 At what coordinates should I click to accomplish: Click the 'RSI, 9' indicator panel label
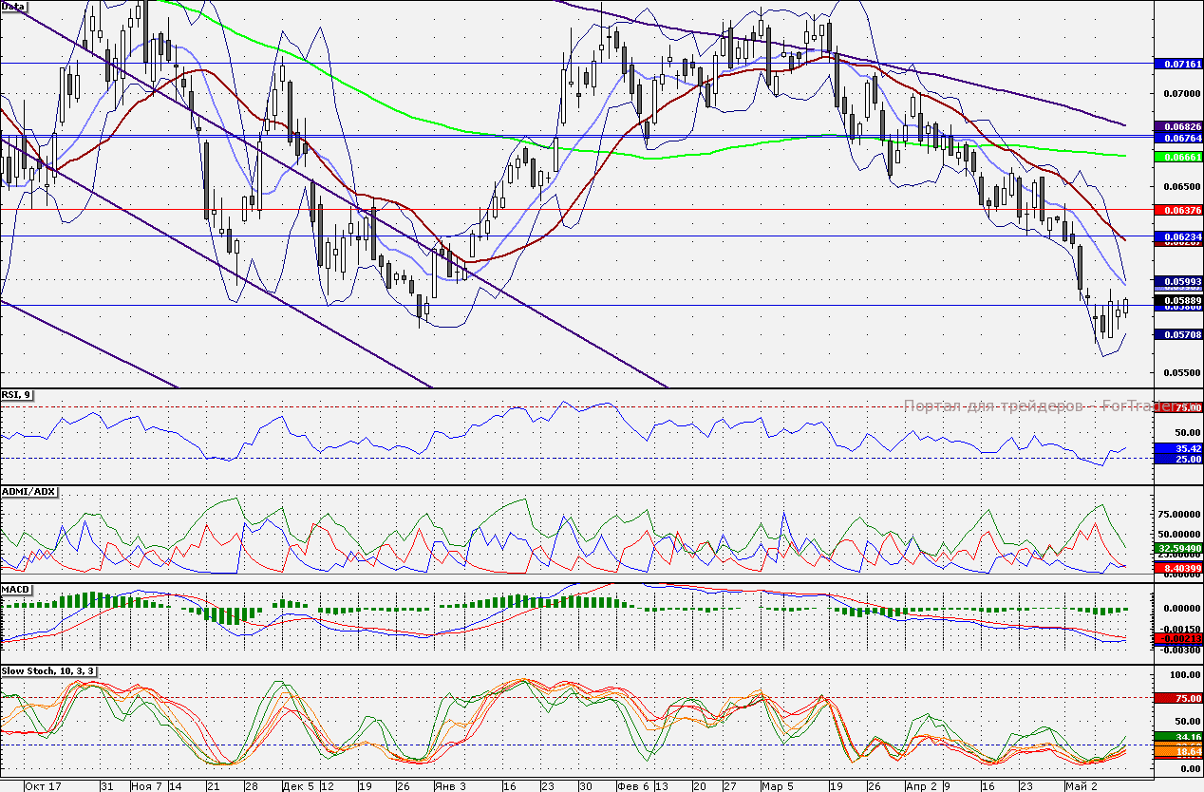(18, 395)
